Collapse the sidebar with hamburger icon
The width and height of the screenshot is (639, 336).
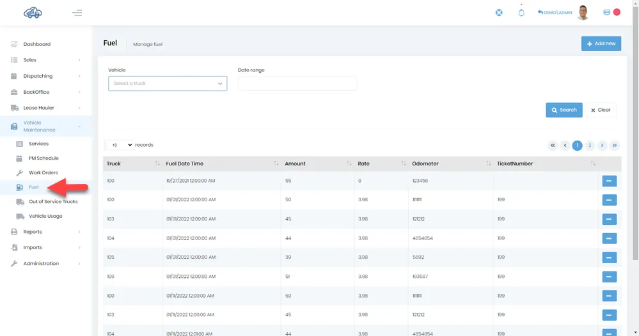pos(77,13)
